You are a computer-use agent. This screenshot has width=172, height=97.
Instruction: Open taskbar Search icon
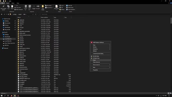click(x=5, y=96)
